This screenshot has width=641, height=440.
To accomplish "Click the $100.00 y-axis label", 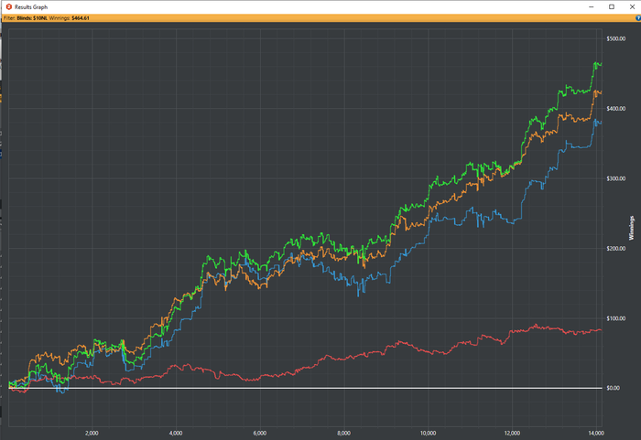I will [x=616, y=318].
